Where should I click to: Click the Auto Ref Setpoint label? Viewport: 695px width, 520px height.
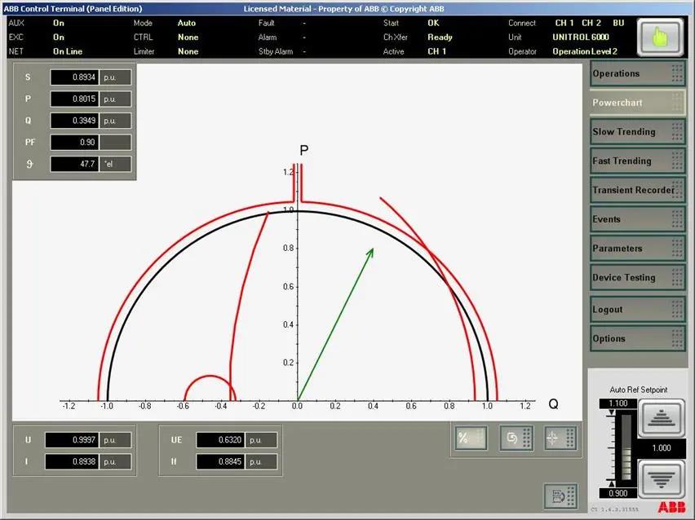[x=638, y=390]
